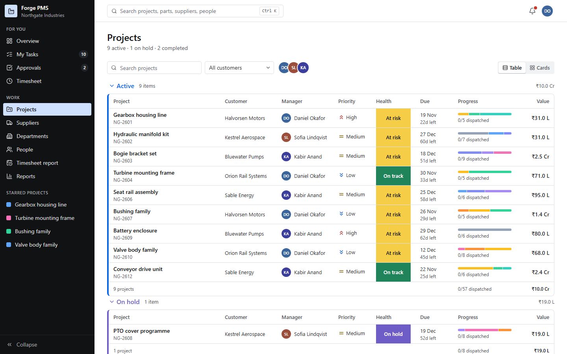The image size is (567, 354).
Task: Click the Gearbox housing line progress bar
Action: (485, 114)
